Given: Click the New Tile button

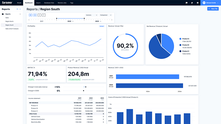Looking at the screenshot, I should point(213,9).
